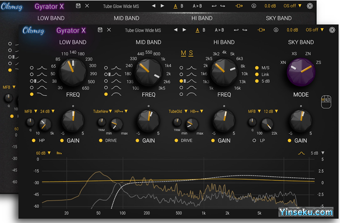Screen dimensions: 340x223
Task: Select preset slot B
Action: (x=204, y=30)
